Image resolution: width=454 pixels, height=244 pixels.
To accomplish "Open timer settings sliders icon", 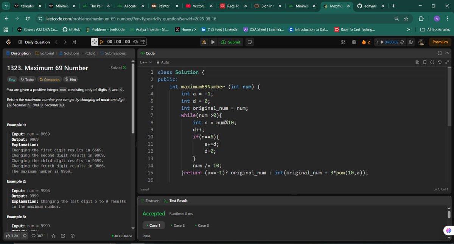I will pos(143,42).
